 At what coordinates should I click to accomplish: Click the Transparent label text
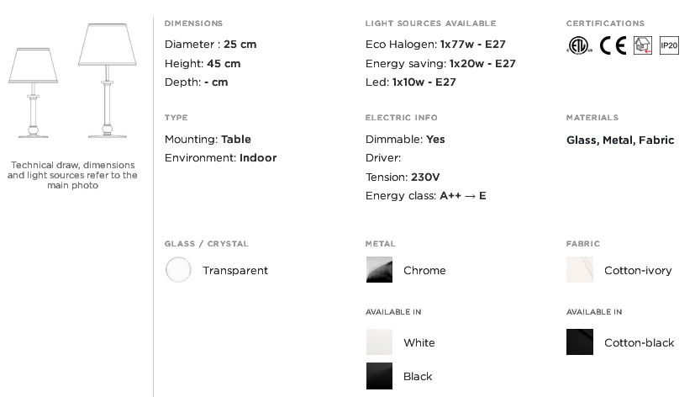tap(235, 271)
